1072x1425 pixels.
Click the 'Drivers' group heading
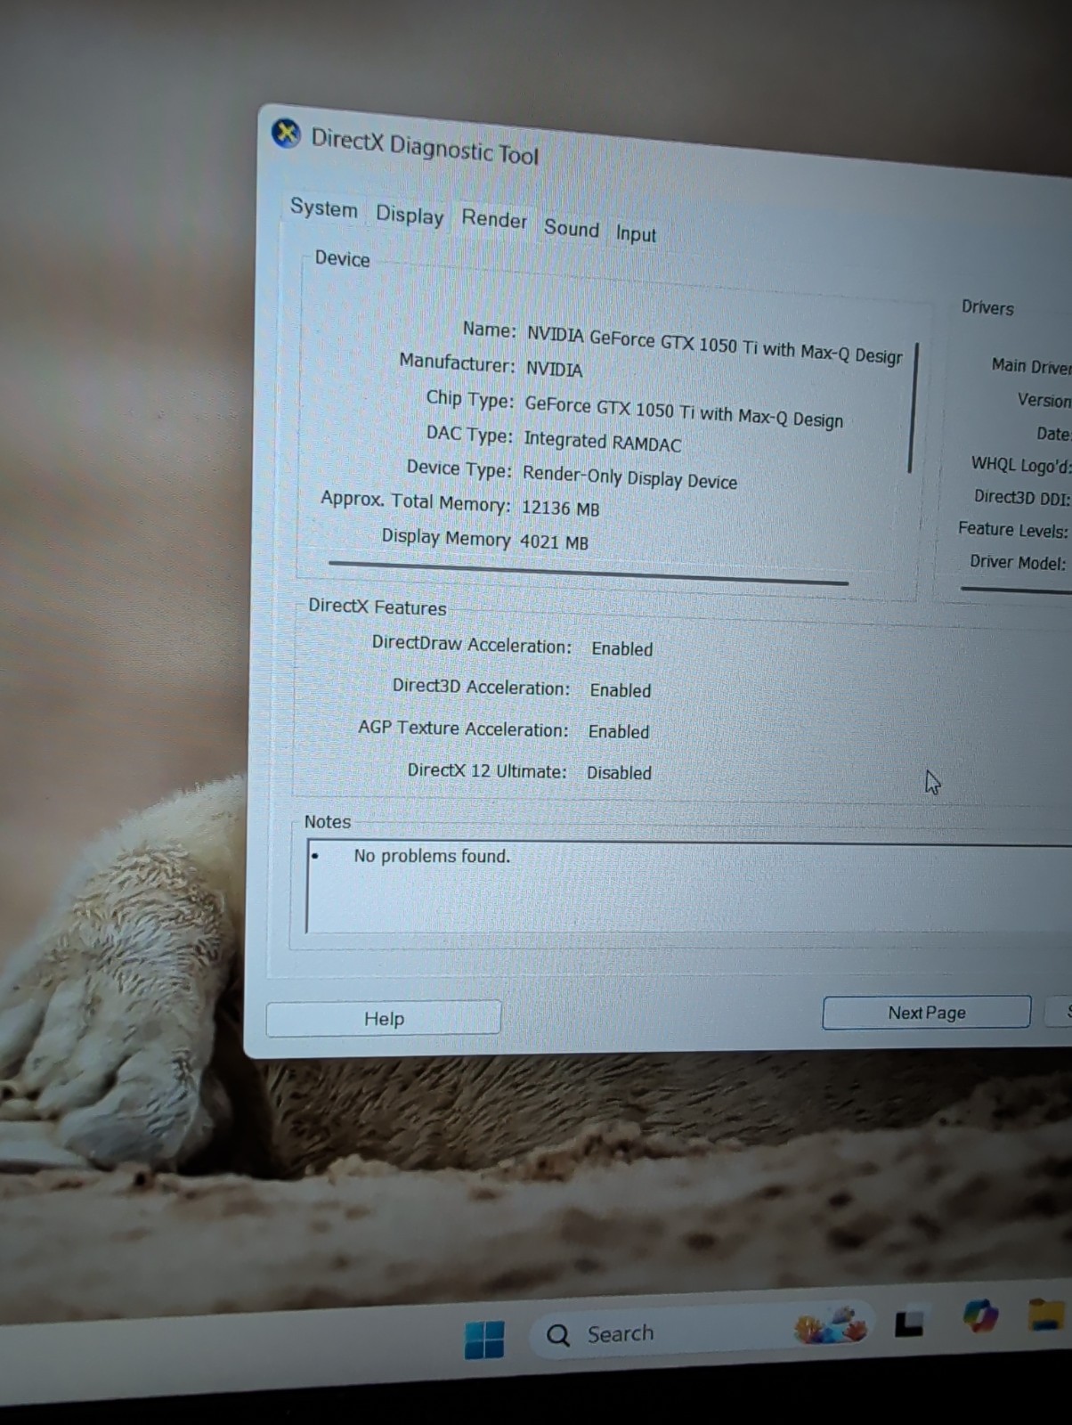click(x=987, y=308)
